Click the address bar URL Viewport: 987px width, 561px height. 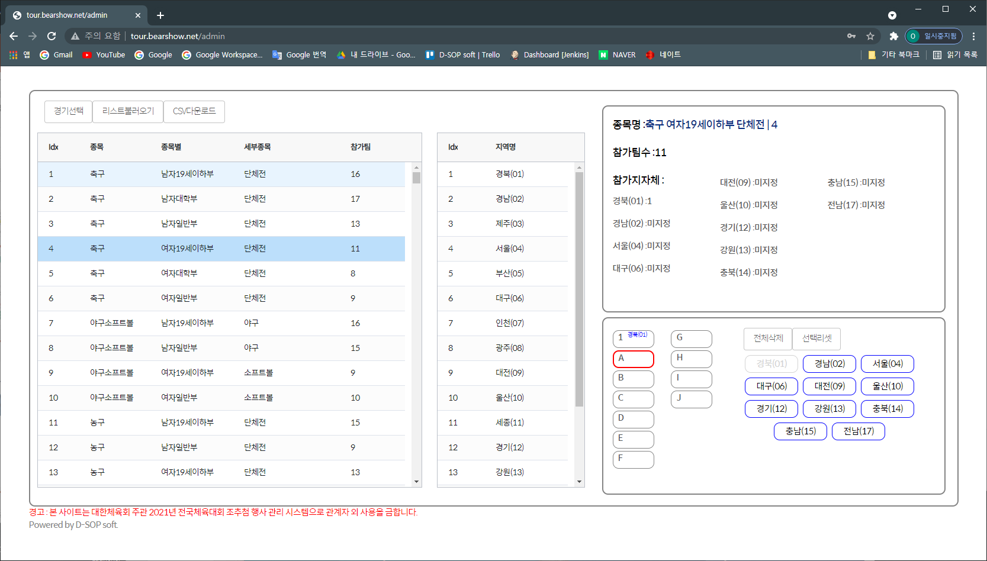click(178, 36)
